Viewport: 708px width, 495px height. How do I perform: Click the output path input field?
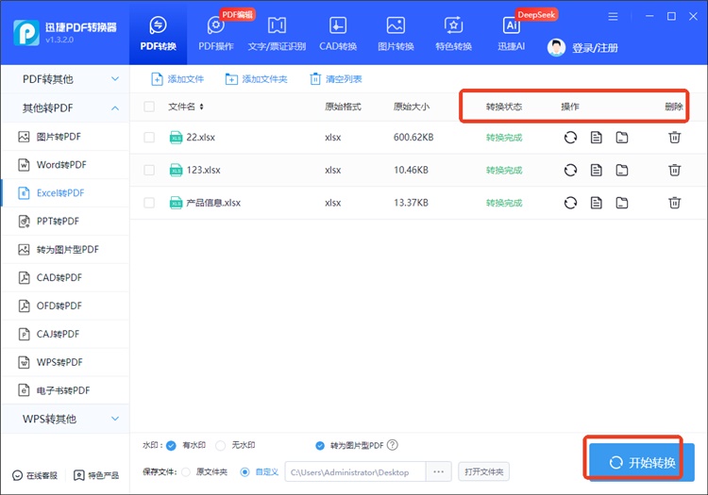[x=355, y=472]
